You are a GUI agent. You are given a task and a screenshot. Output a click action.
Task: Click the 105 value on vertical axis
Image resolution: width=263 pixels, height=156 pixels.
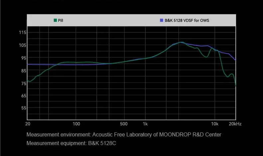[23, 45]
